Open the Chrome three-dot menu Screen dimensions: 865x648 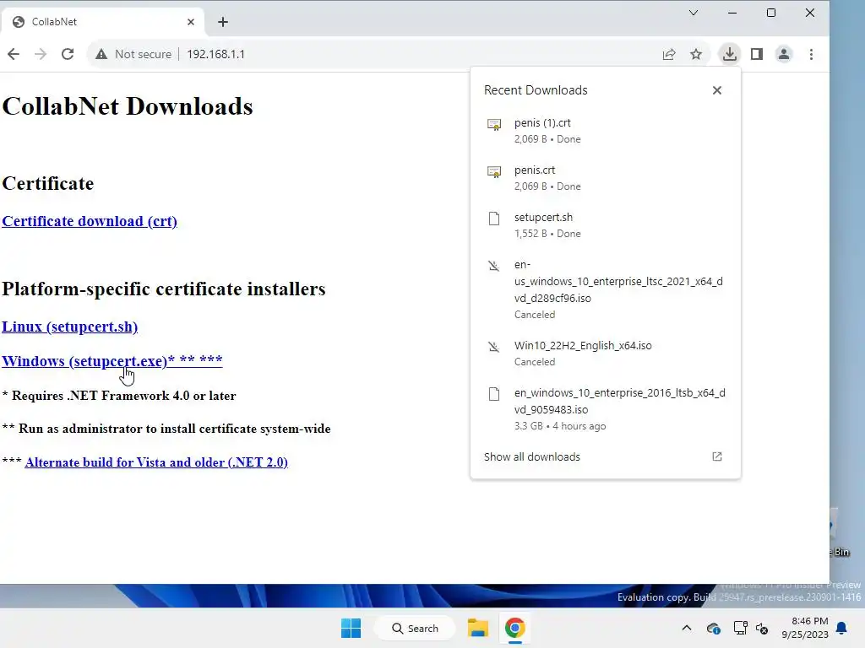[811, 54]
